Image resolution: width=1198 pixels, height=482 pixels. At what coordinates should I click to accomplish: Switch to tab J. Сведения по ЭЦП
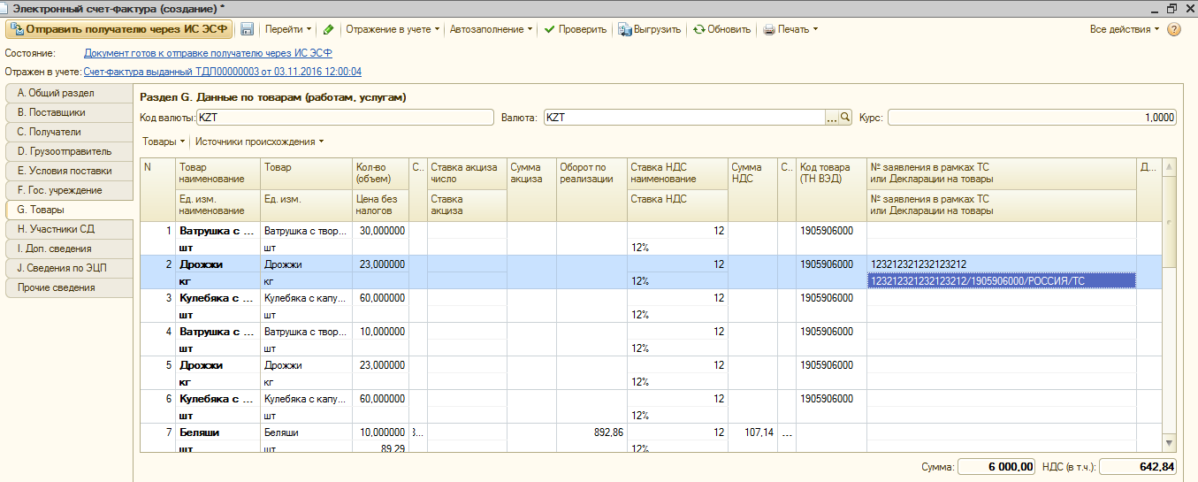pyautogui.click(x=68, y=268)
